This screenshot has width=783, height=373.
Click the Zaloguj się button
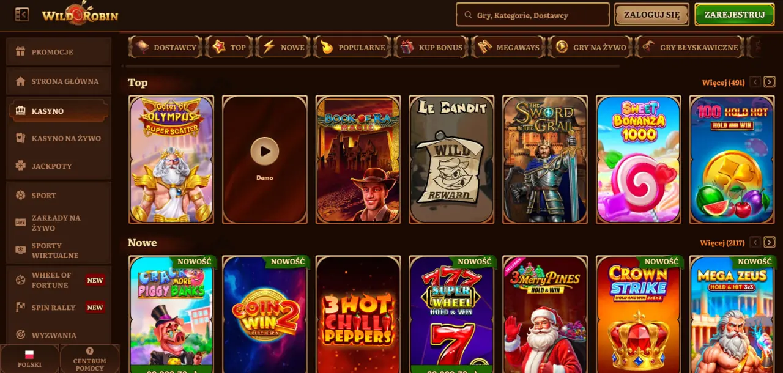pos(651,15)
